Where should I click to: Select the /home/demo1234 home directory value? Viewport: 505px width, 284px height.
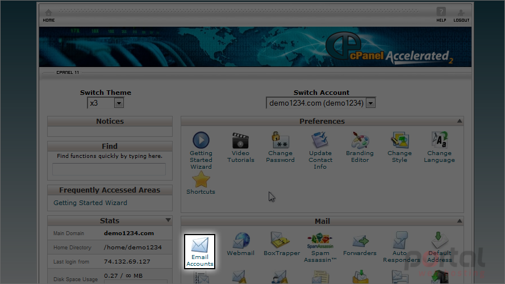[133, 247]
